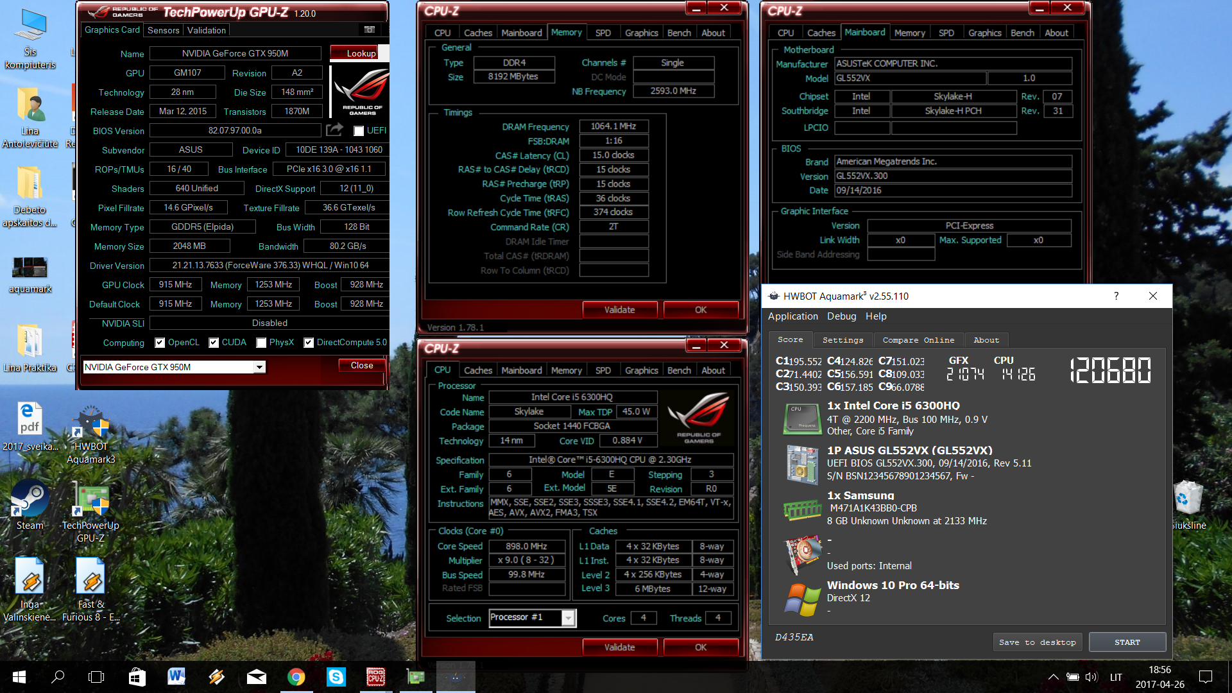The image size is (1232, 693).
Task: Show hidden system tray icons chevron
Action: (1053, 677)
